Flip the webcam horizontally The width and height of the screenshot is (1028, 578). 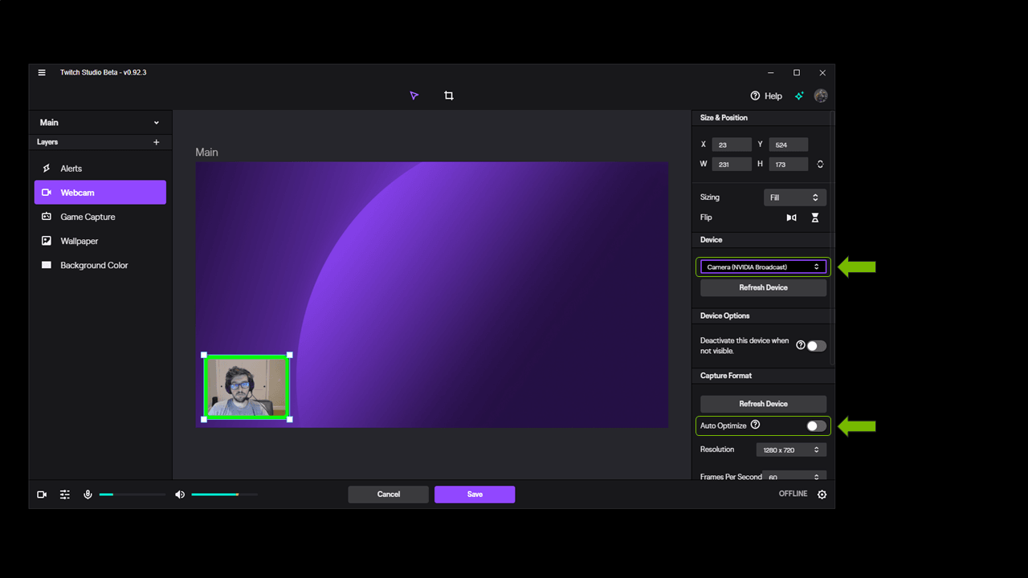pos(791,218)
